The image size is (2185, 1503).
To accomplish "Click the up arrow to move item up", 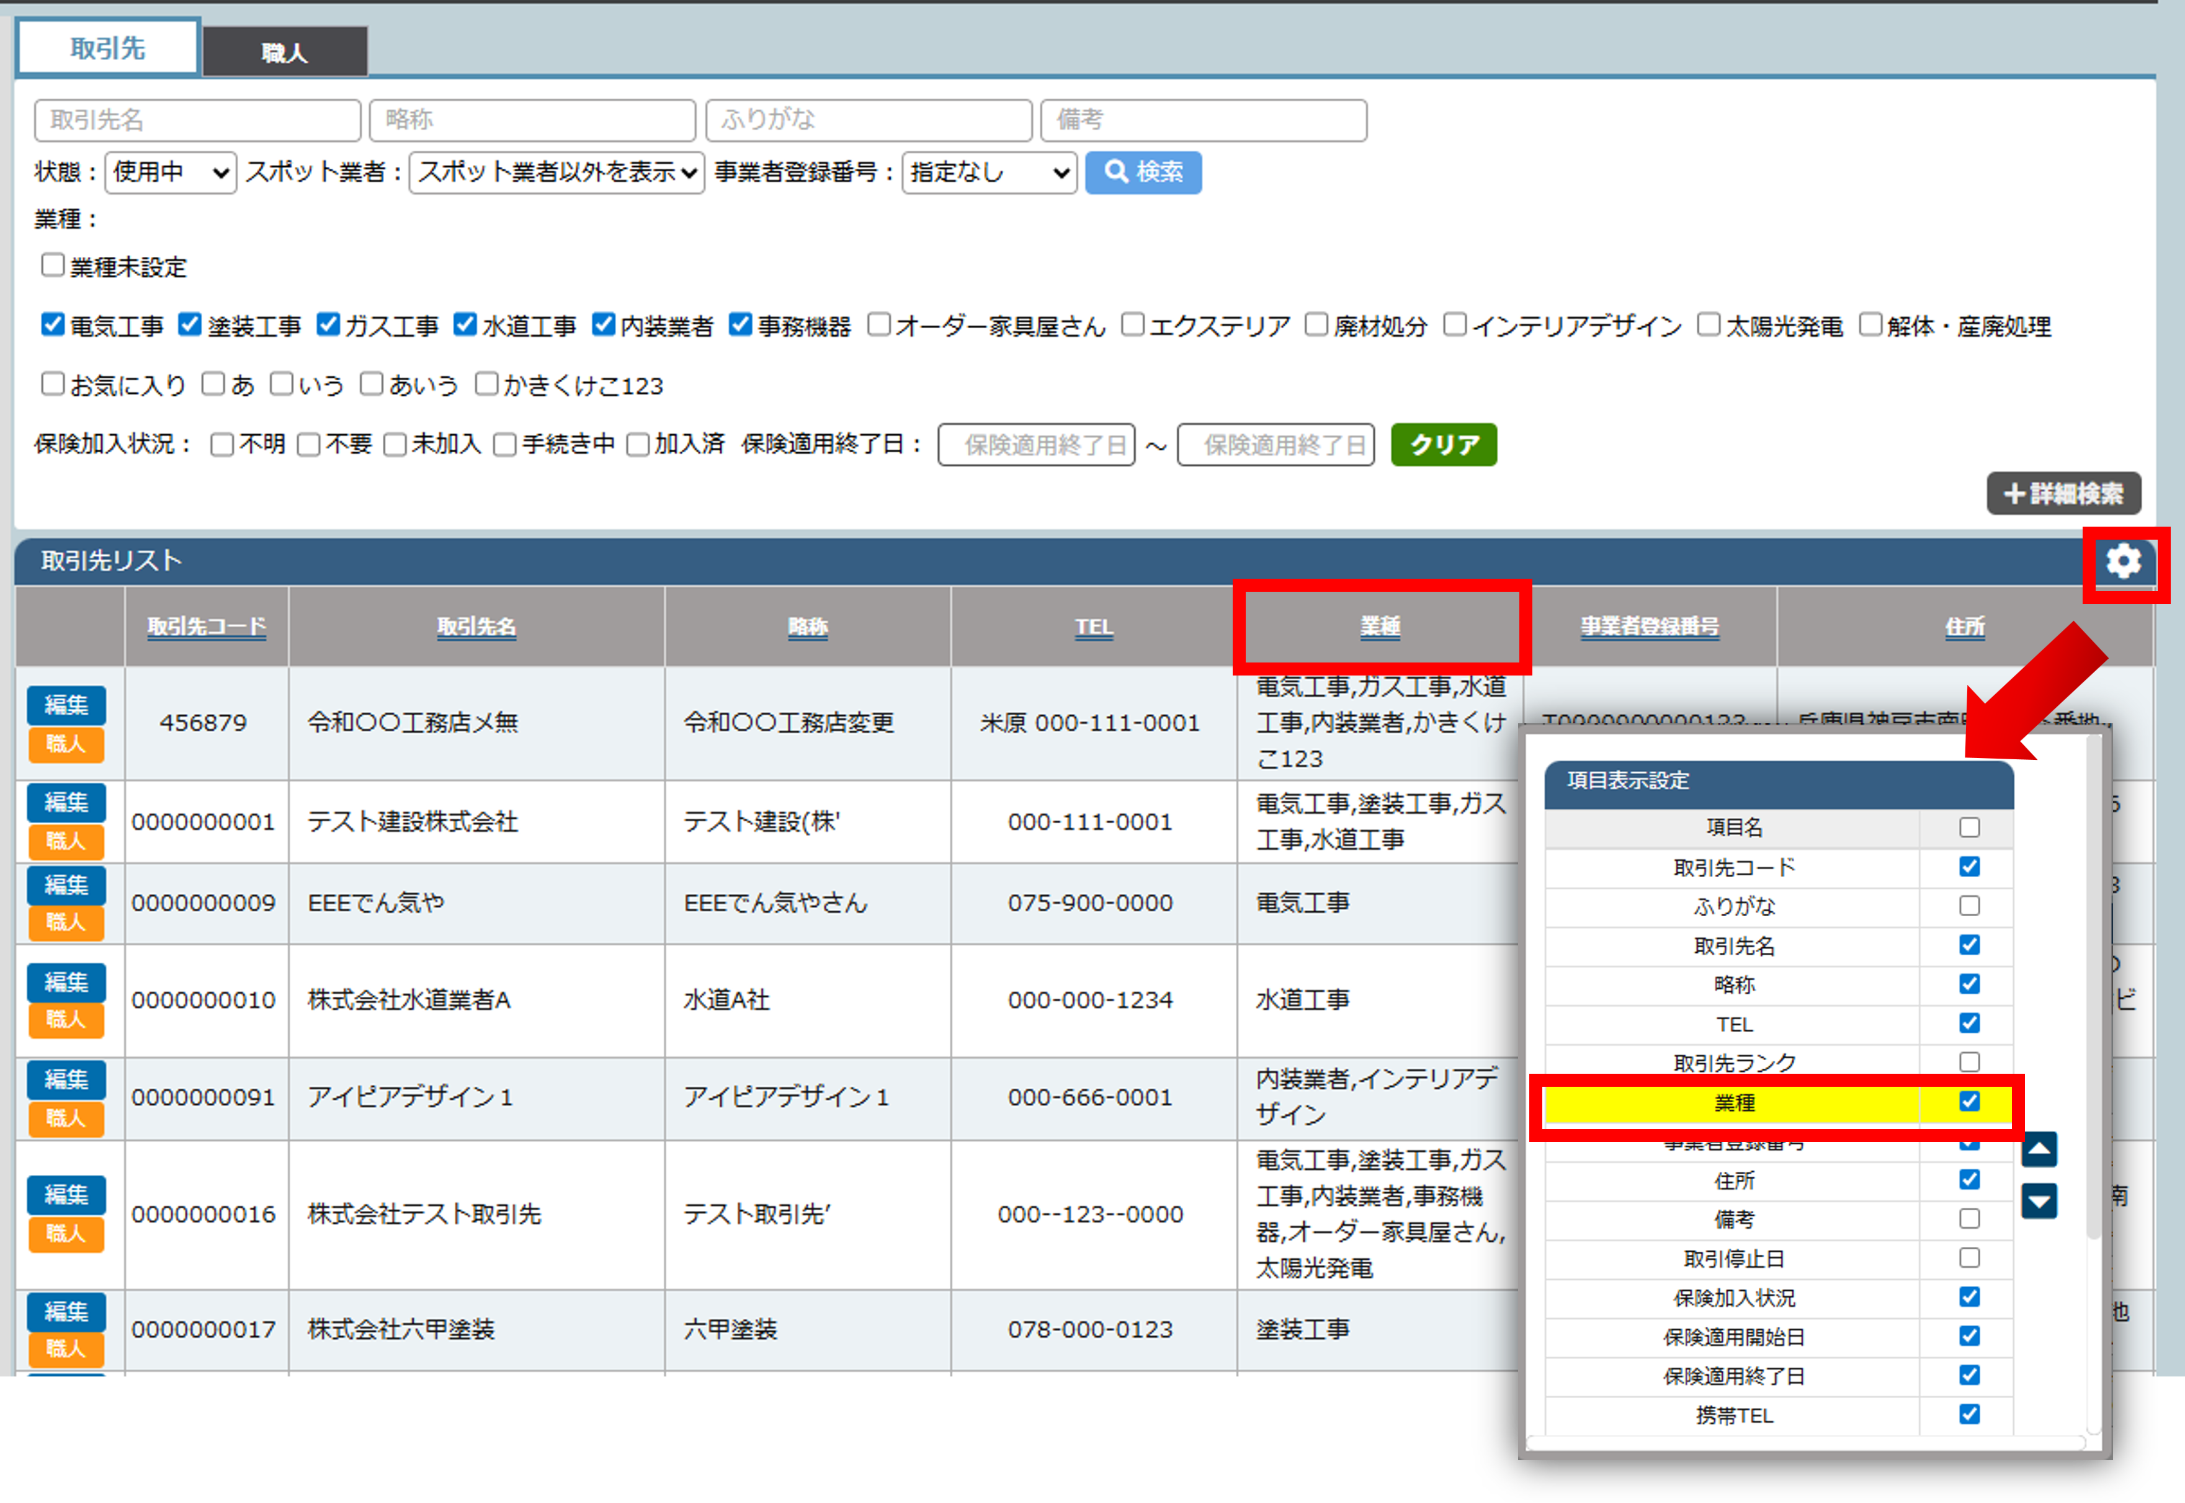I will pyautogui.click(x=2039, y=1149).
